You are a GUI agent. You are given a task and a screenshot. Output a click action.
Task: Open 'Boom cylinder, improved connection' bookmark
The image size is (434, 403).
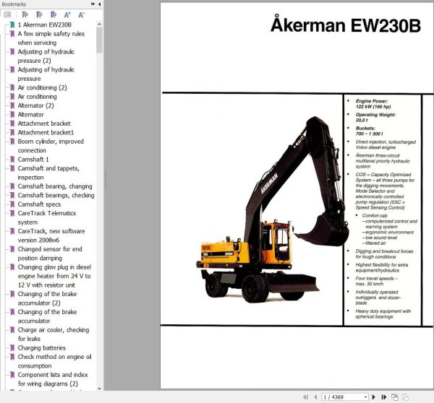click(51, 146)
